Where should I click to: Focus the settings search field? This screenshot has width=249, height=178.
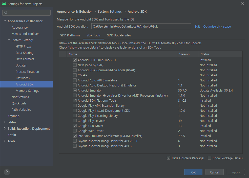(x=27, y=13)
